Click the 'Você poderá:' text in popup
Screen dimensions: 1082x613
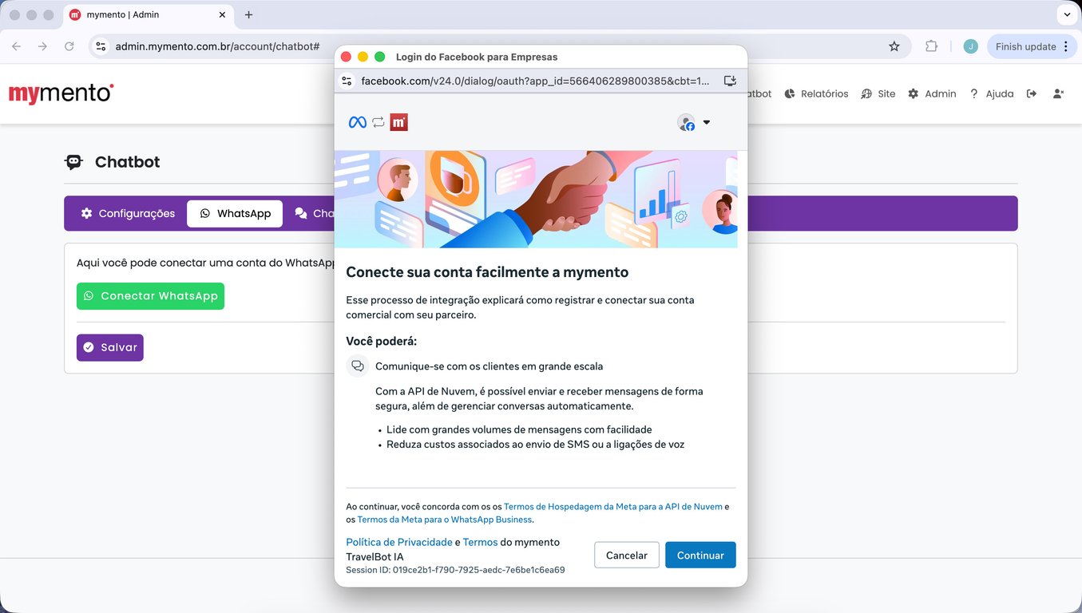381,342
